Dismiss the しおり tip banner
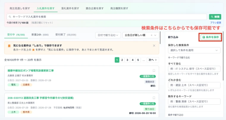226x120 pixels. pos(154,46)
